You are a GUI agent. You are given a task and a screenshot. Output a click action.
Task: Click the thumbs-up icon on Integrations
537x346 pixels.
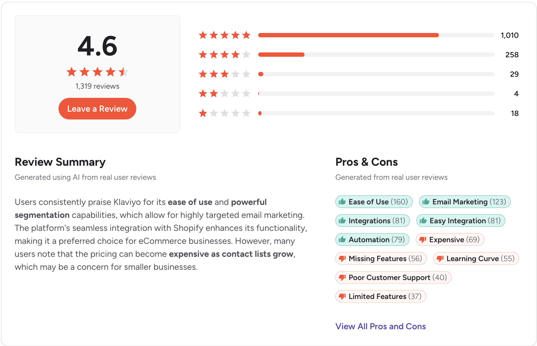342,221
